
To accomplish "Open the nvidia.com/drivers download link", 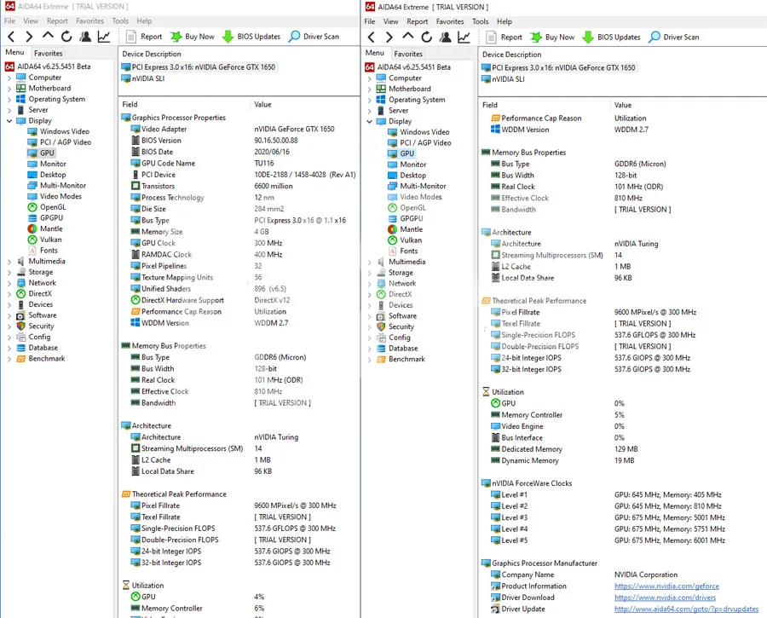I will [665, 598].
